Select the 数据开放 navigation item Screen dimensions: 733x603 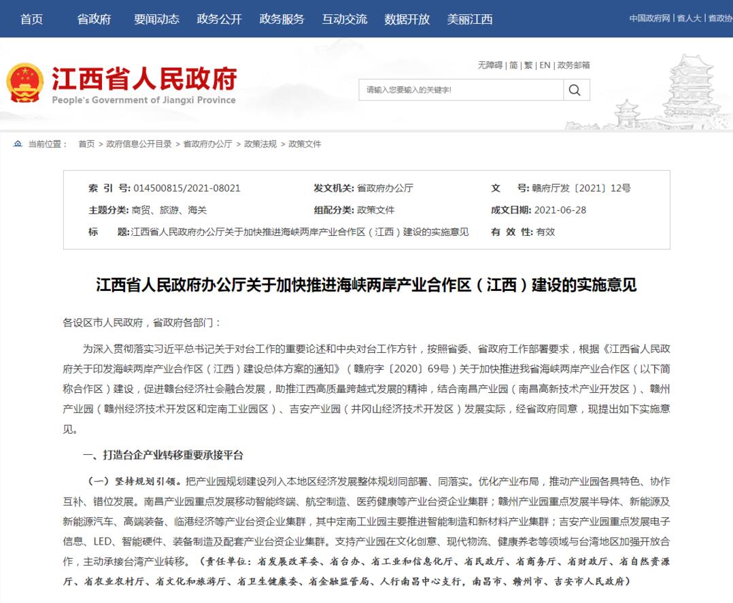[407, 19]
